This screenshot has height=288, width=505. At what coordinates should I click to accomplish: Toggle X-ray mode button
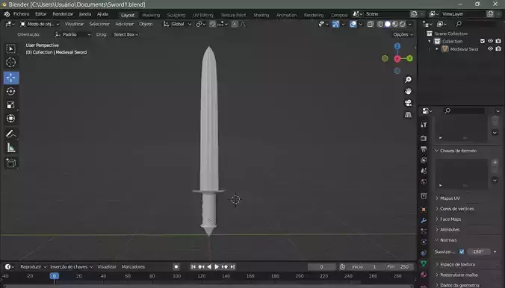371,24
